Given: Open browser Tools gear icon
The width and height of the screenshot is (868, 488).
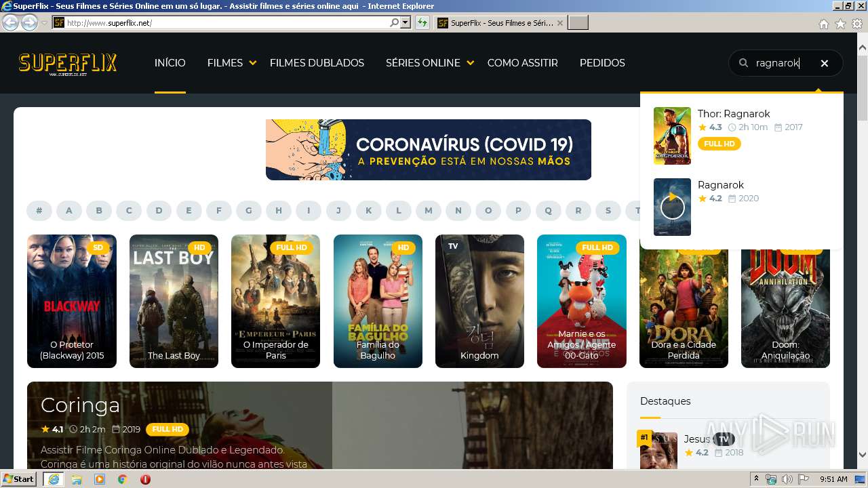Looking at the screenshot, I should pyautogui.click(x=857, y=24).
